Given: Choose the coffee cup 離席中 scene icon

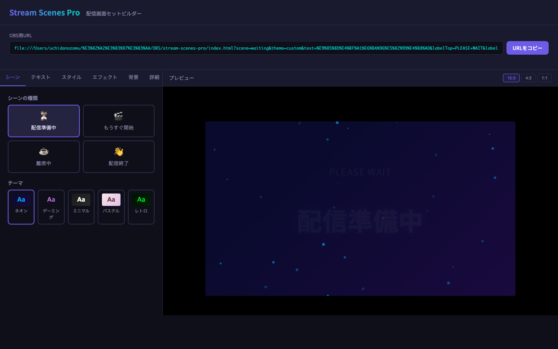Looking at the screenshot, I should click(44, 152).
